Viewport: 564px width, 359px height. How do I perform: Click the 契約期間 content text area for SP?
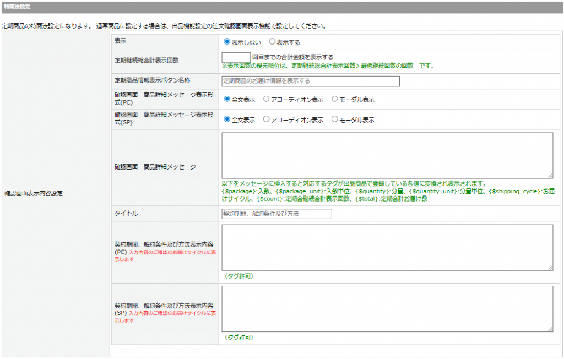387,308
